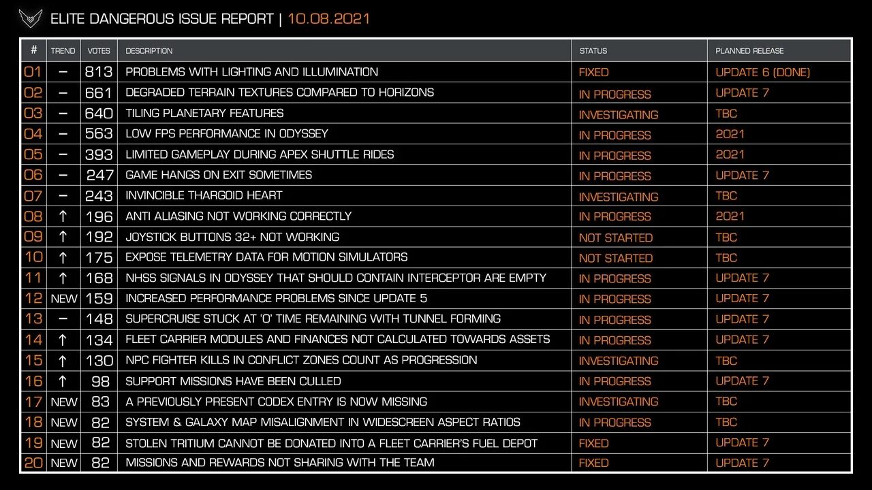This screenshot has width=872, height=490.
Task: Click the up-arrow trend icon in row 08
Action: [63, 216]
